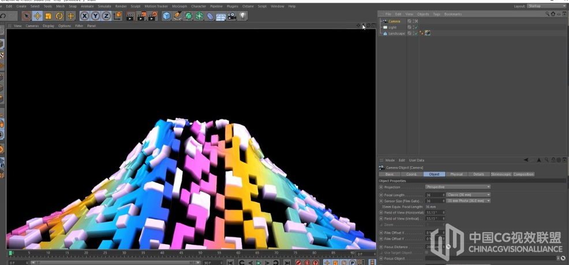The image size is (569, 265).
Task: Open the Simulate menu
Action: point(104,6)
